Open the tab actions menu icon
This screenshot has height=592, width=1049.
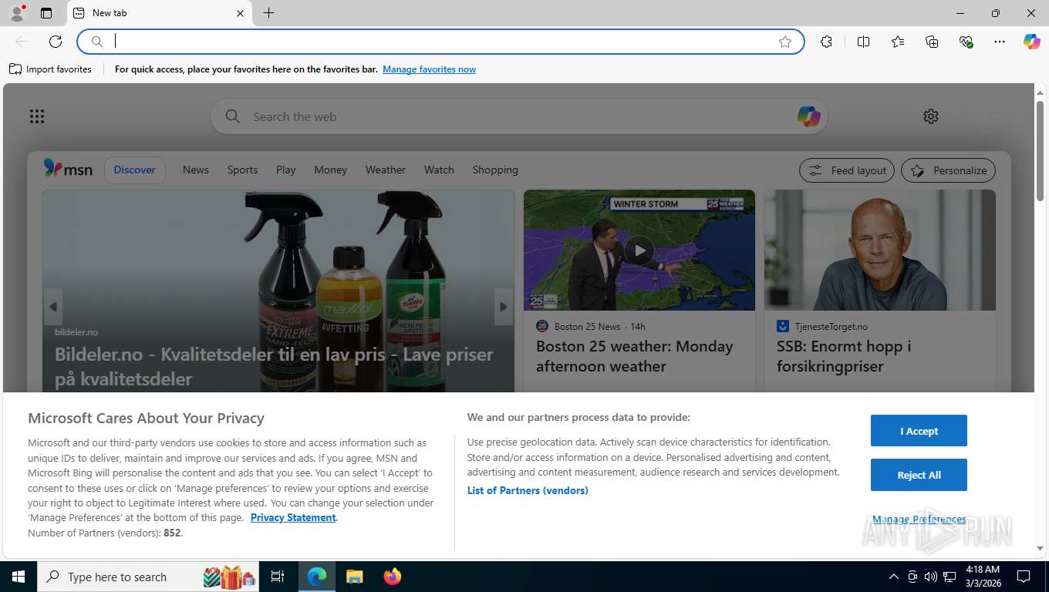[46, 13]
